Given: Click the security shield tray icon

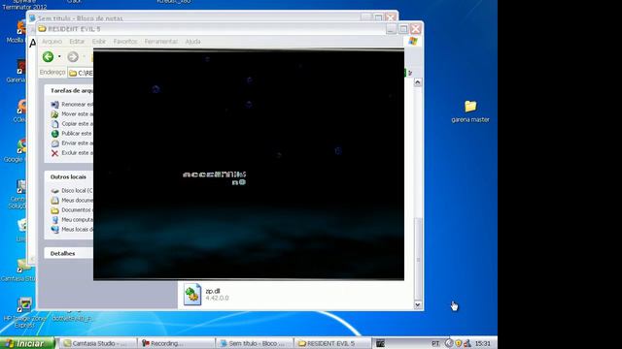Looking at the screenshot, I should click(x=459, y=343).
